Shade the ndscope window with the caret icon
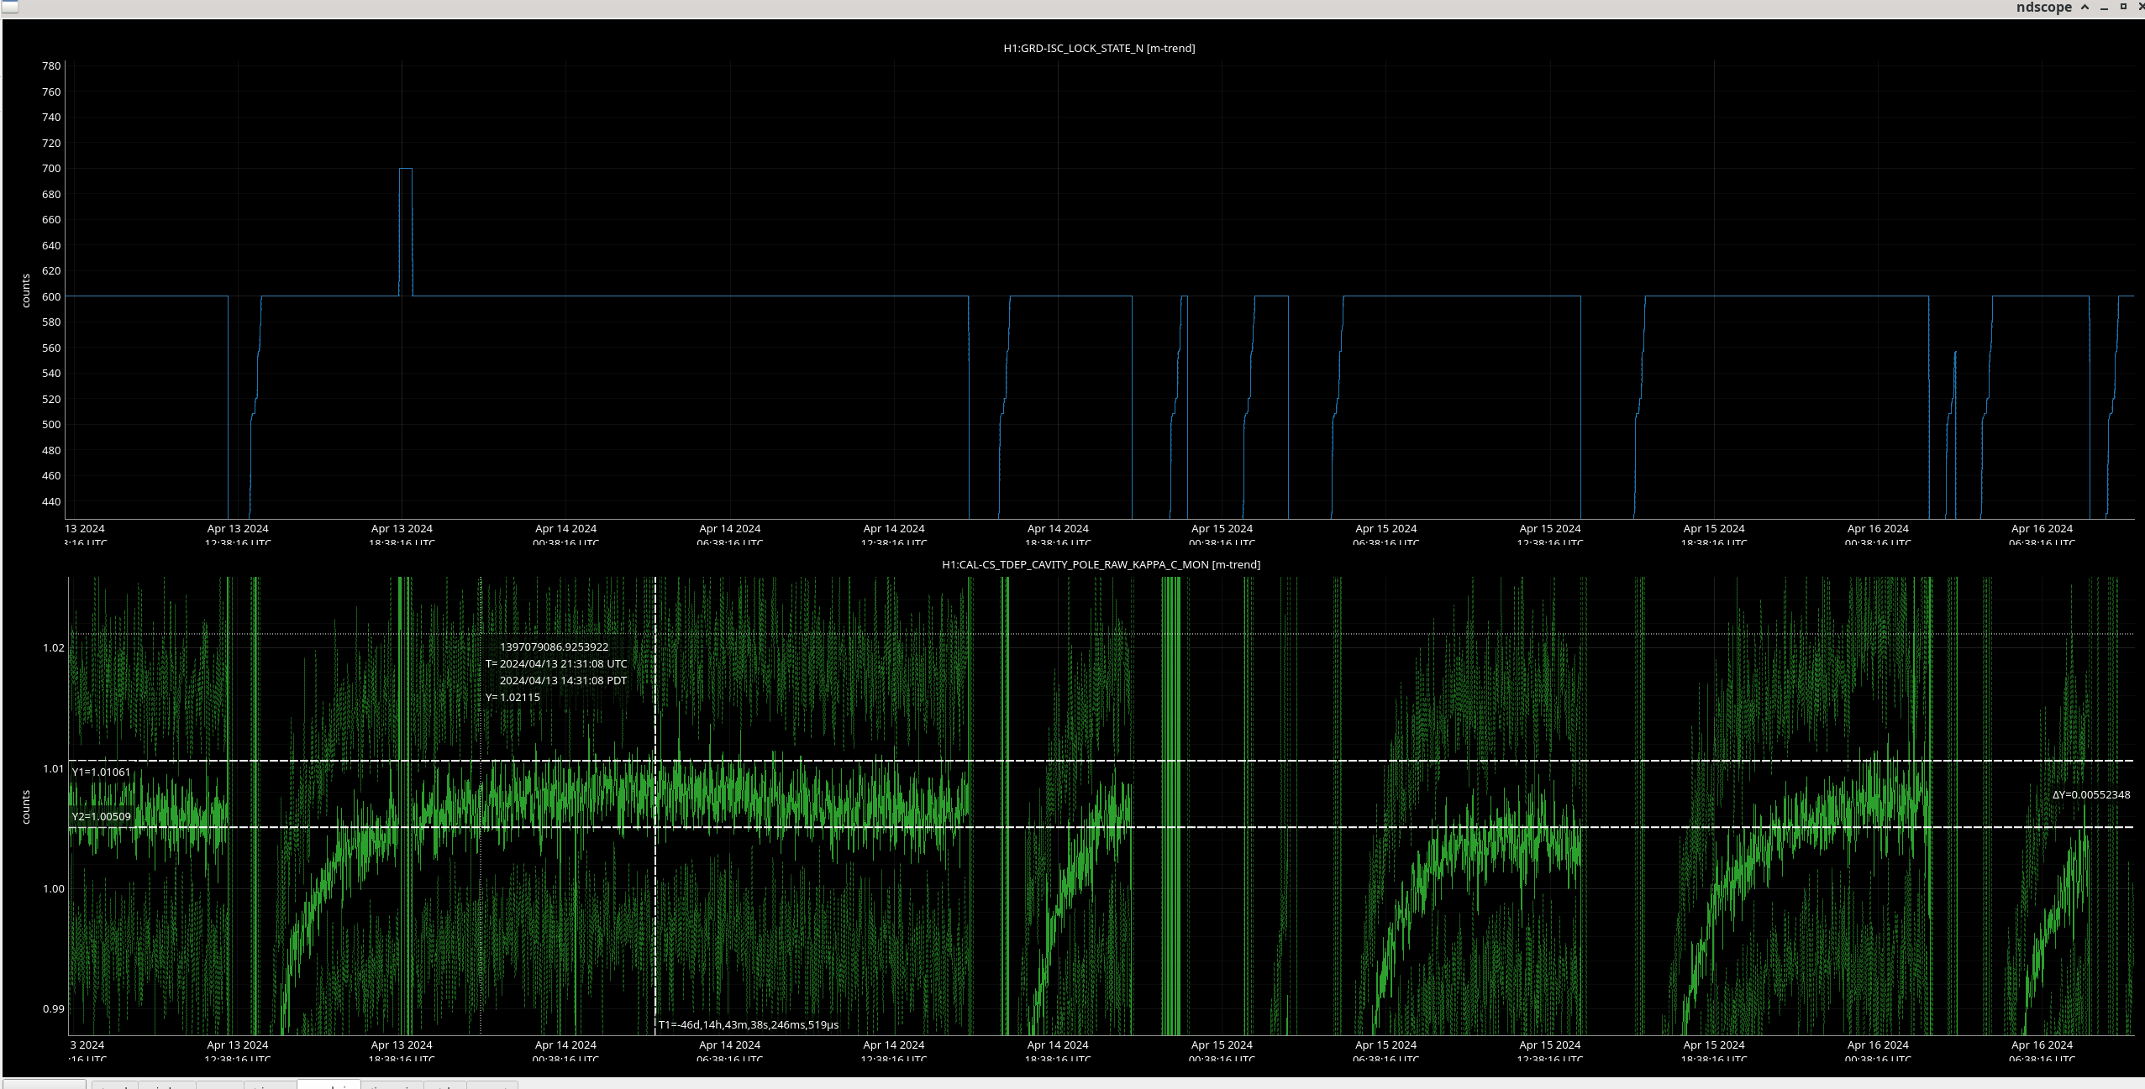This screenshot has height=1089, width=2145. (x=2085, y=7)
